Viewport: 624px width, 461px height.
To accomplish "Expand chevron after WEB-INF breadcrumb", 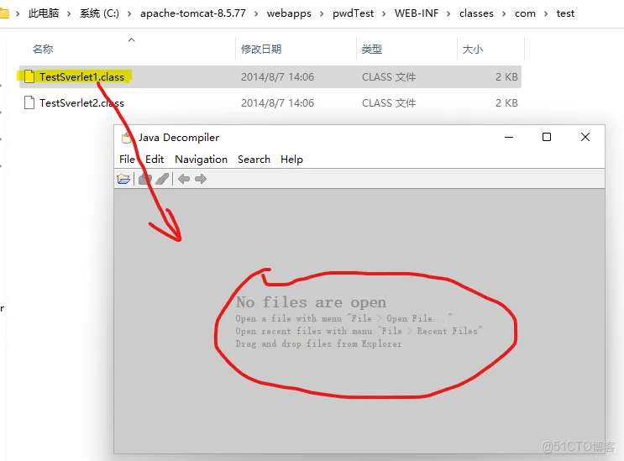I will point(449,13).
